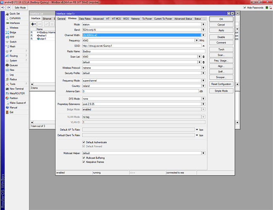Expand the Mode dropdown showing station
The width and height of the screenshot is (273, 210).
[x=203, y=24]
